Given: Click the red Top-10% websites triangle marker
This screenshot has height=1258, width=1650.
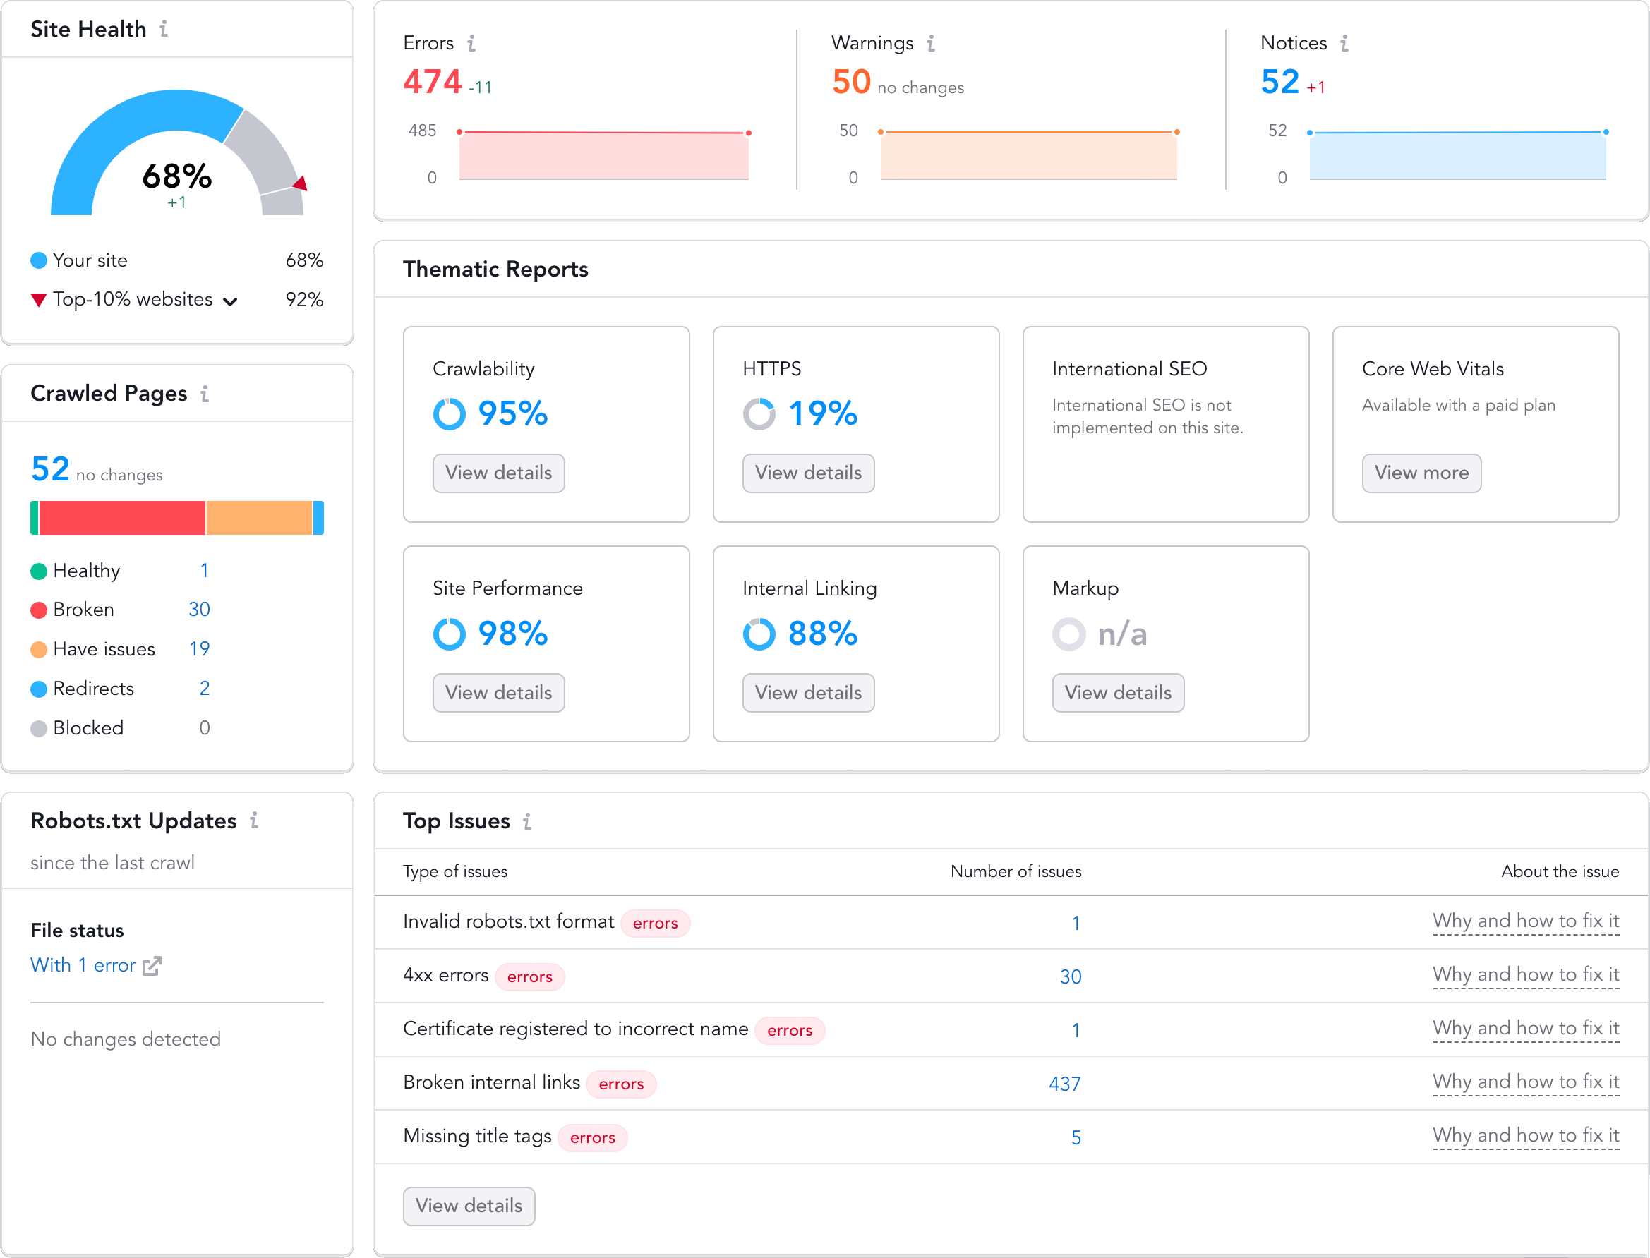Looking at the screenshot, I should pyautogui.click(x=38, y=301).
